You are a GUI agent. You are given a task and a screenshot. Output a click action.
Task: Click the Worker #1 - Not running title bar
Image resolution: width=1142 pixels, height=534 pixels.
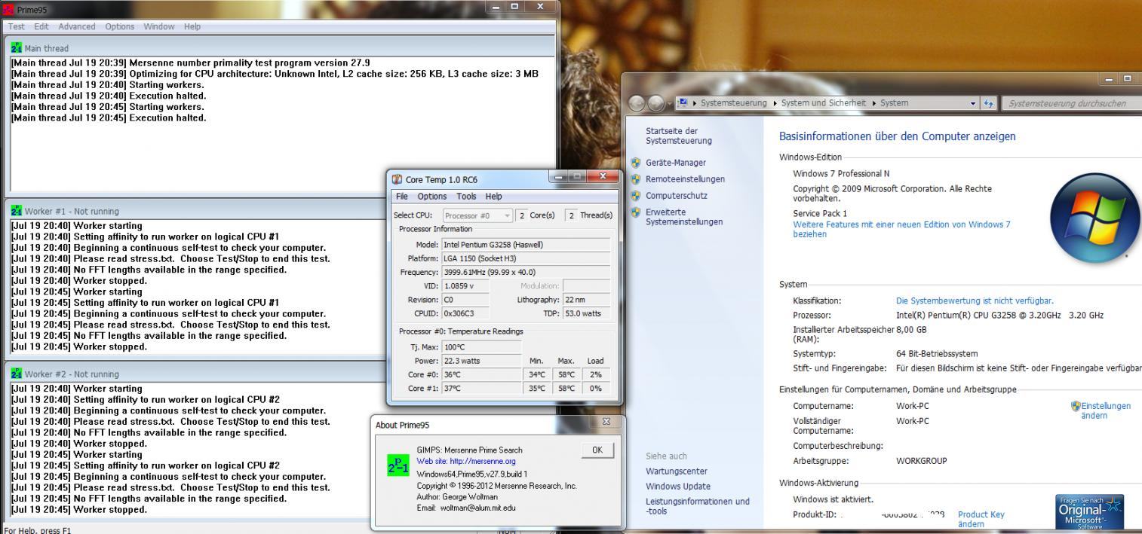coord(196,211)
